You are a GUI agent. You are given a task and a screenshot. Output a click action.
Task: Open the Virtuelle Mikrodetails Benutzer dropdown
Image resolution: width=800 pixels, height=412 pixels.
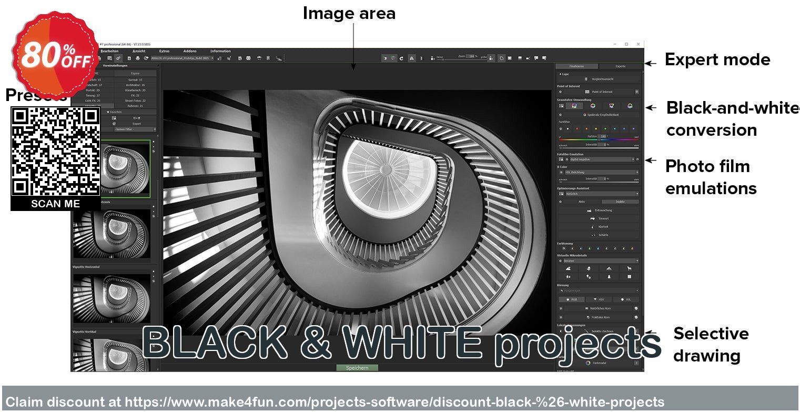601,260
